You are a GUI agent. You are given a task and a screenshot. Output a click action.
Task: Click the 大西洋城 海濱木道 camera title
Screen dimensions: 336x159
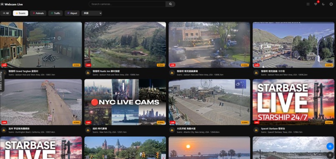click(x=186, y=129)
